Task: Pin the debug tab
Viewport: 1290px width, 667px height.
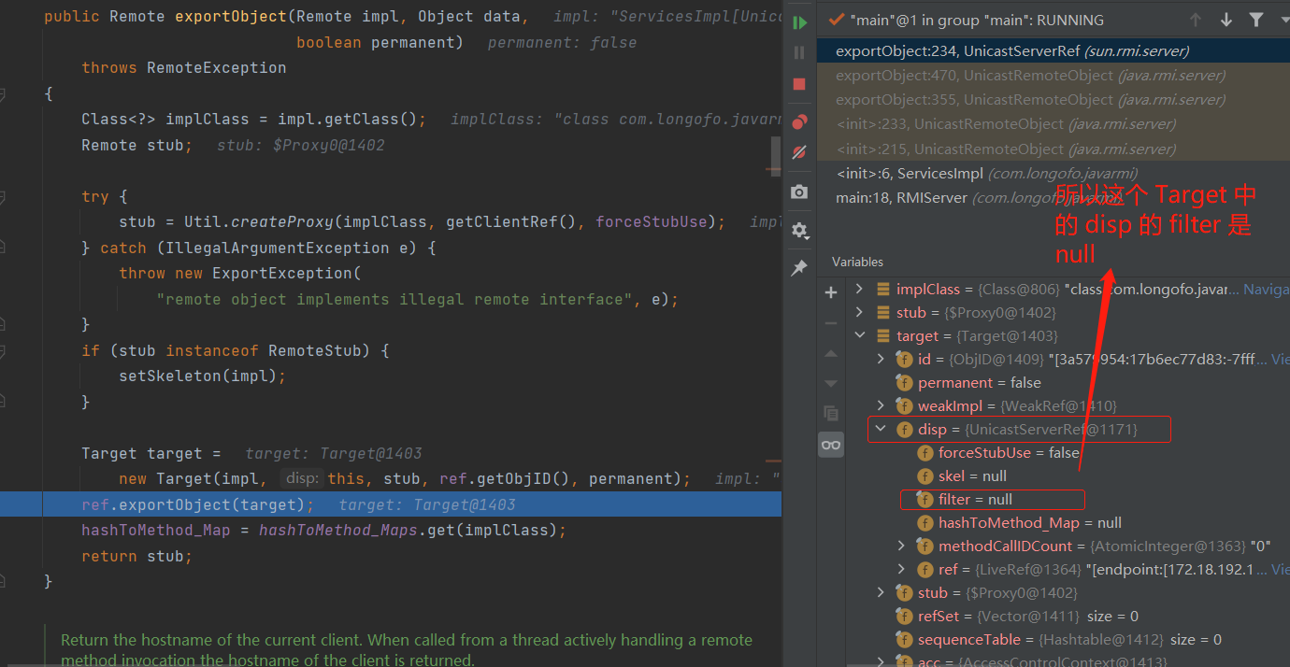Action: (799, 268)
